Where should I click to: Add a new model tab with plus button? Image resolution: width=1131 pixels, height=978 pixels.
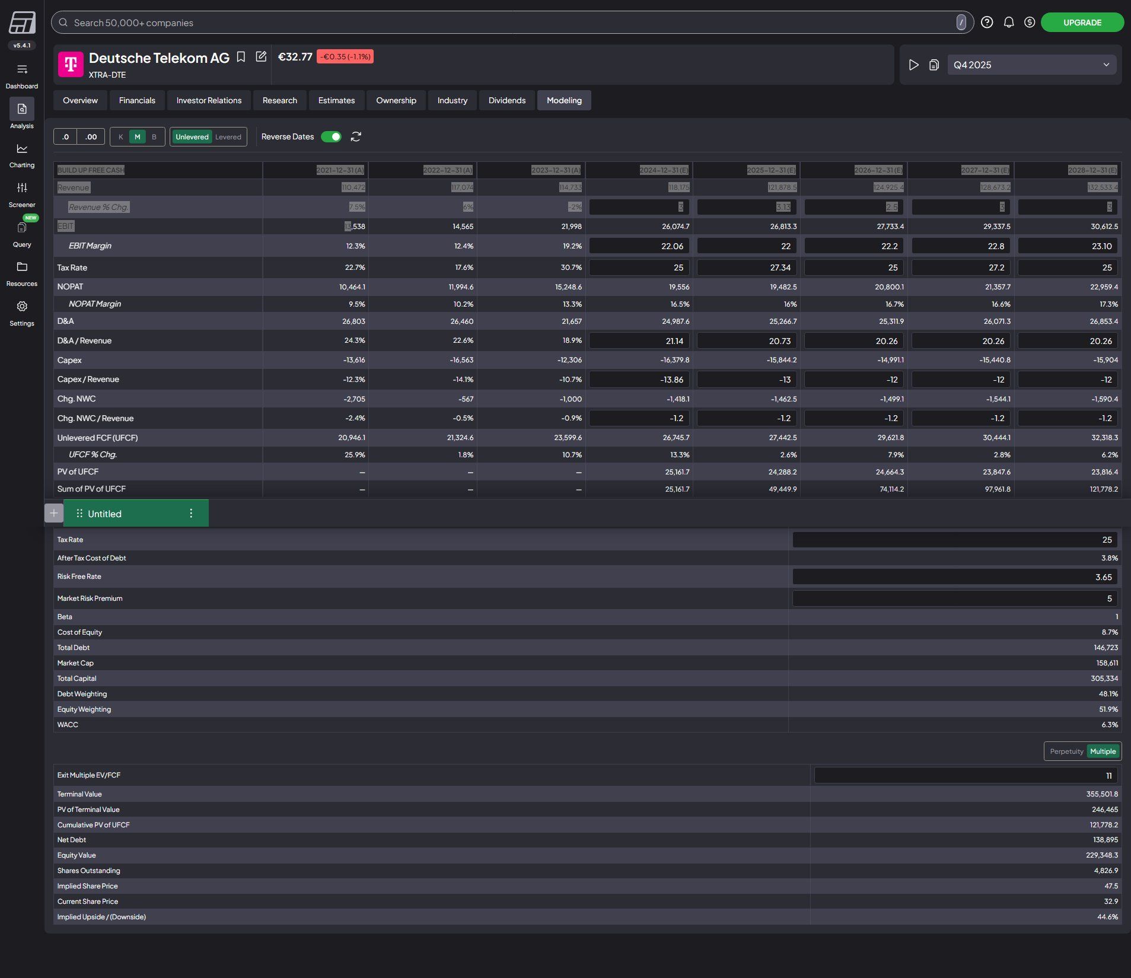pyautogui.click(x=54, y=514)
